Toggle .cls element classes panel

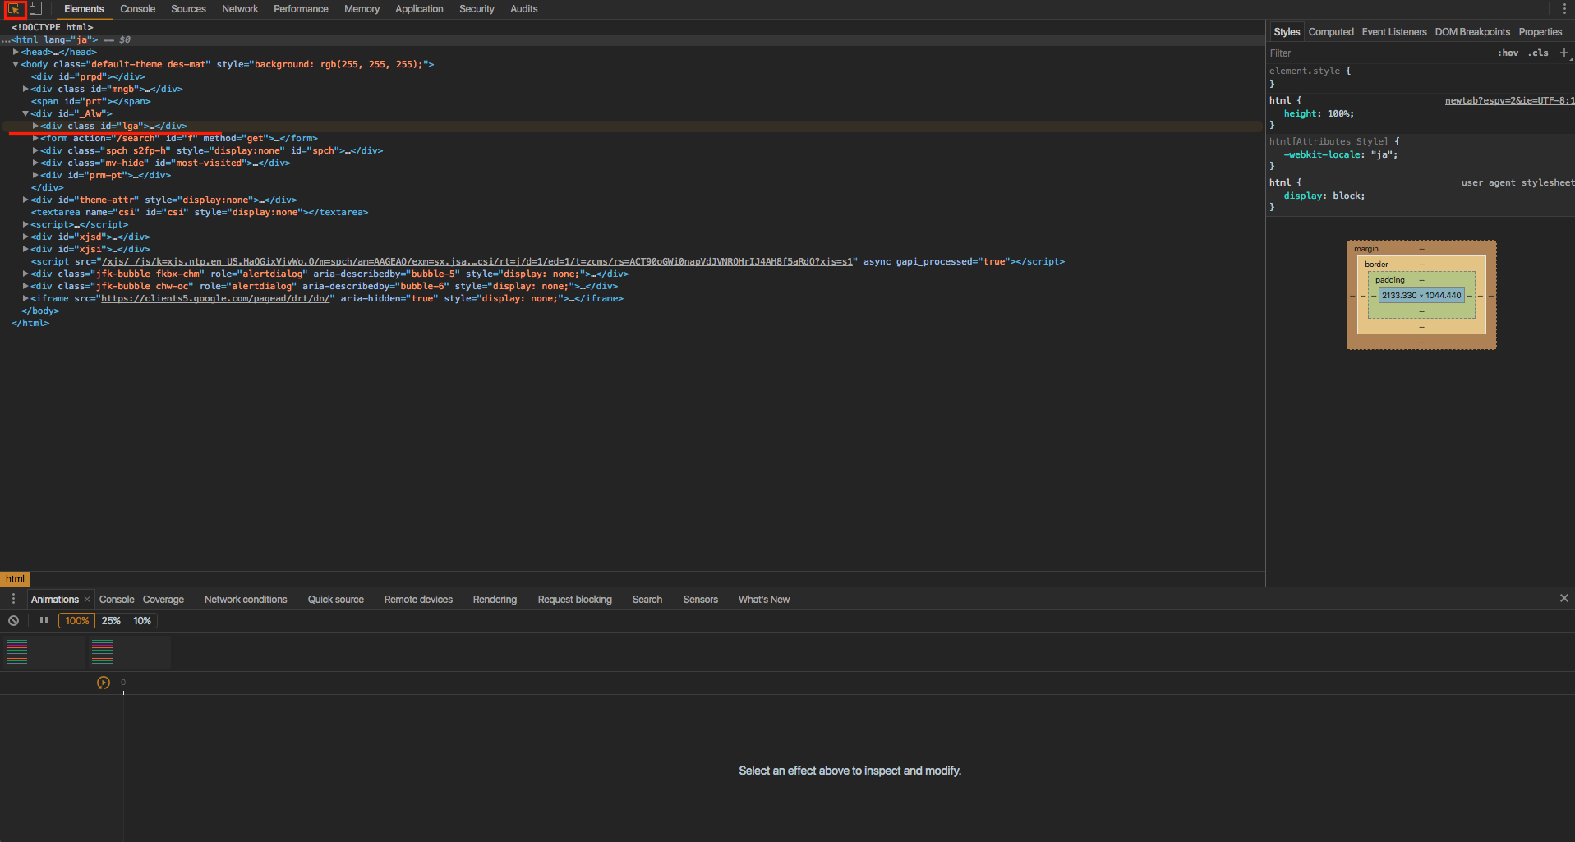(1539, 53)
